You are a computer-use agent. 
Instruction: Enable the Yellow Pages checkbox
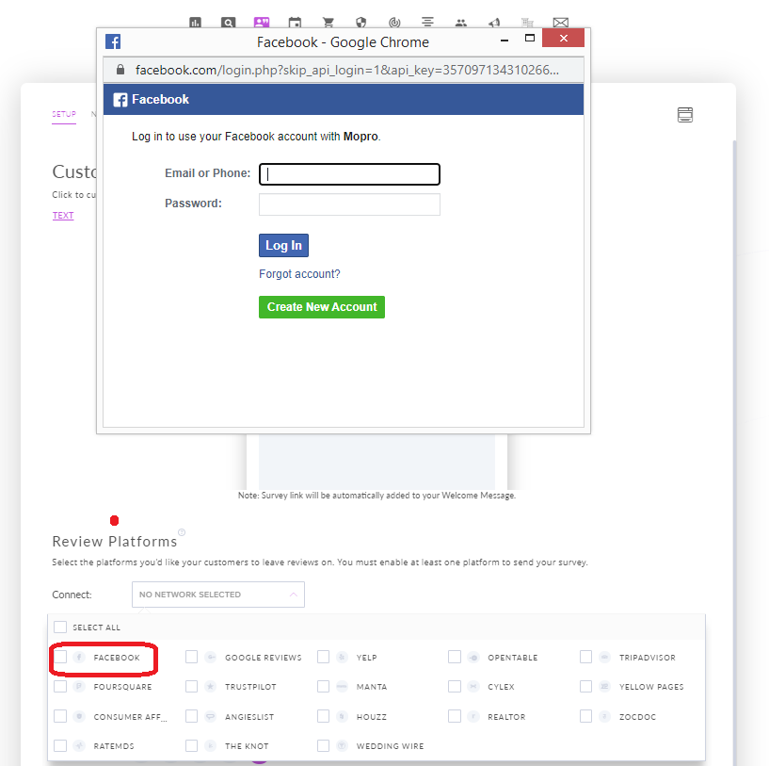(x=586, y=687)
